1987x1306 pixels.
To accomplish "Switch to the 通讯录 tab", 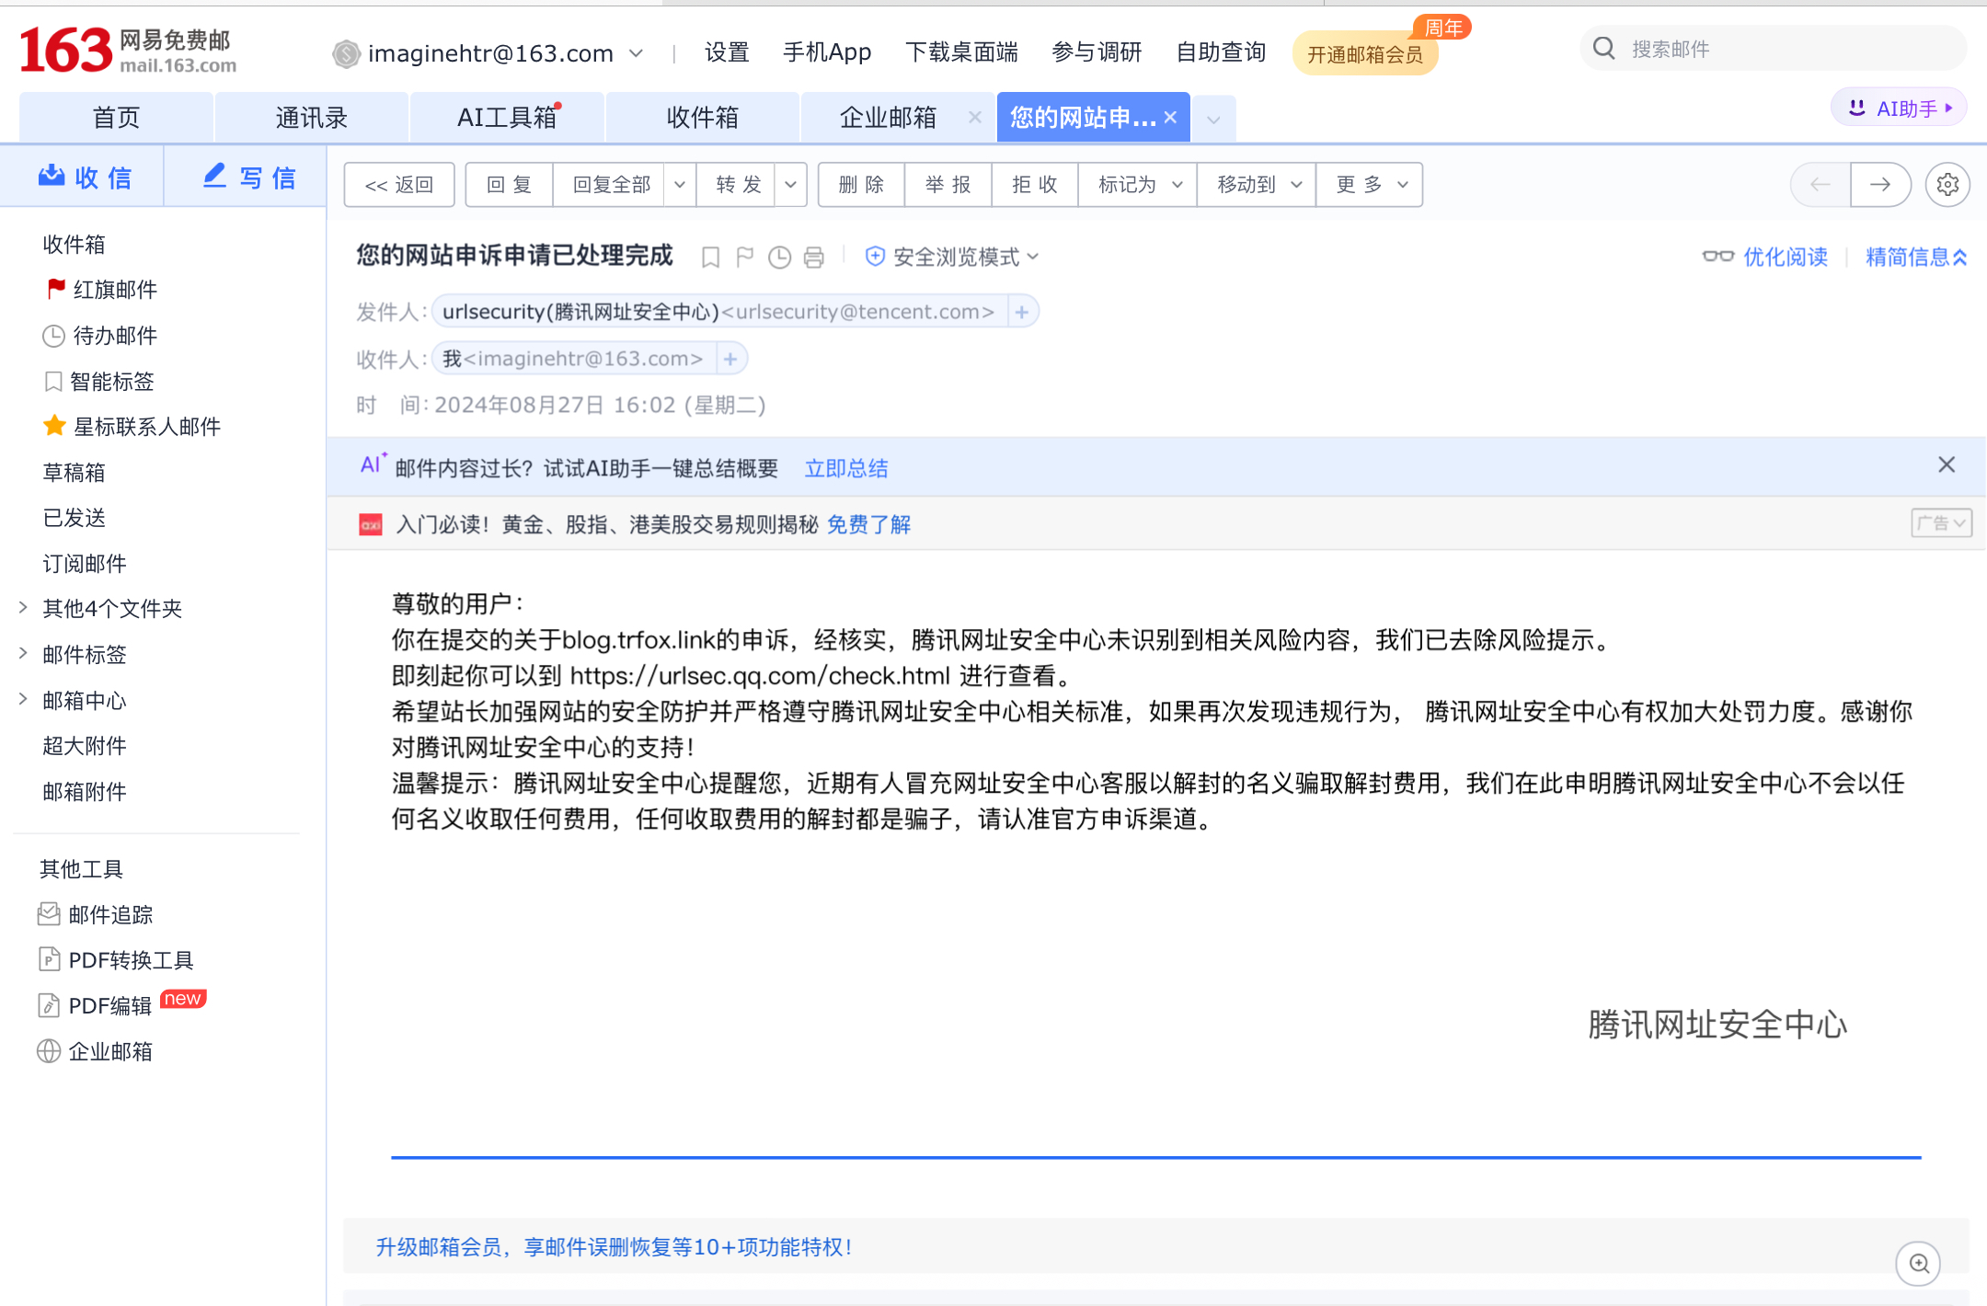I will (x=311, y=117).
